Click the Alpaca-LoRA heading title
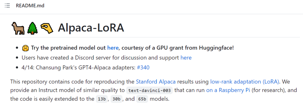The image size is (303, 108). (x=91, y=28)
